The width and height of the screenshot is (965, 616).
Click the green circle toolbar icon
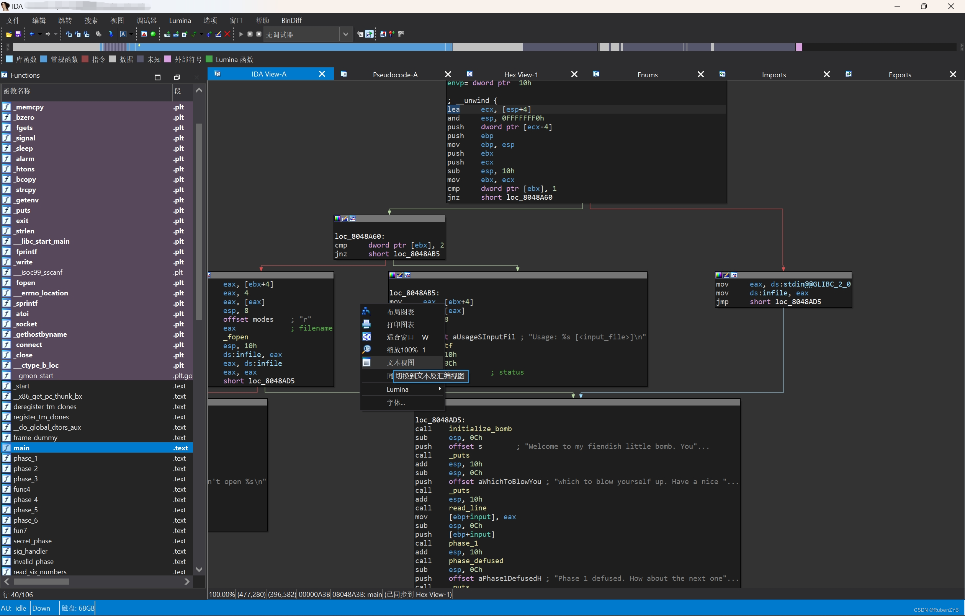[153, 34]
